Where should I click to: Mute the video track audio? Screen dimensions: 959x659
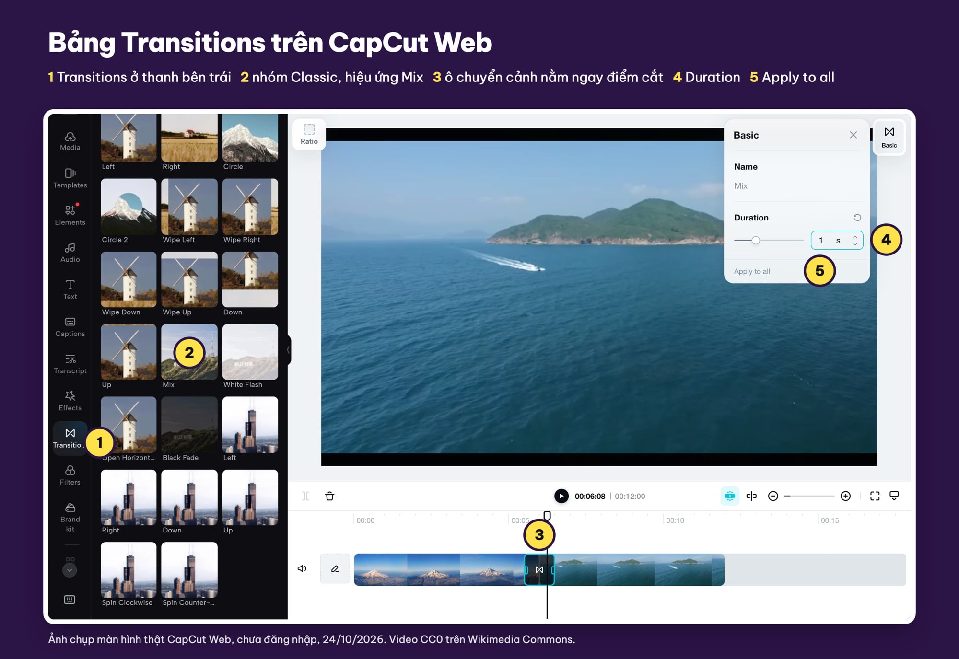pyautogui.click(x=302, y=568)
